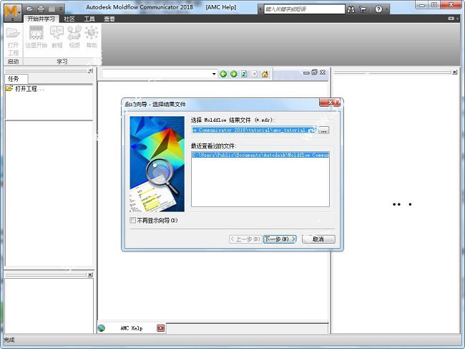
Task: Open the 视频 video ribbon icon
Action: (74, 37)
